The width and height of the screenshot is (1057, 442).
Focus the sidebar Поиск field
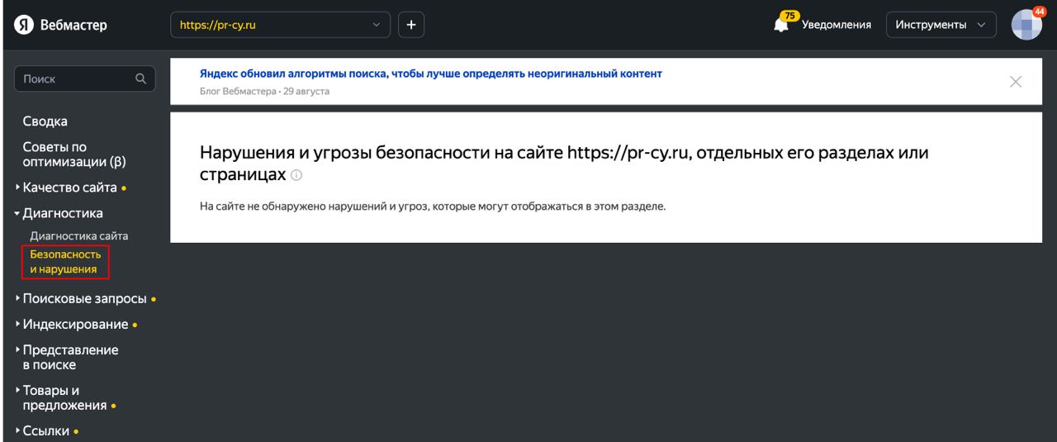point(85,79)
